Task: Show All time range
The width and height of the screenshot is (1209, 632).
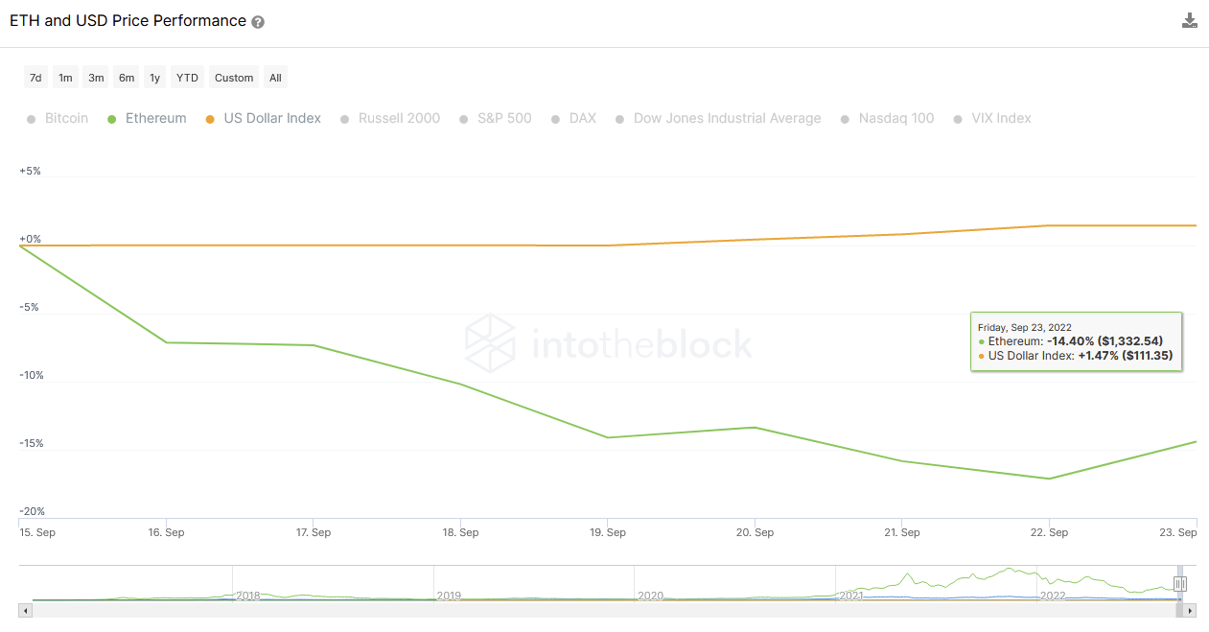Action: click(275, 78)
